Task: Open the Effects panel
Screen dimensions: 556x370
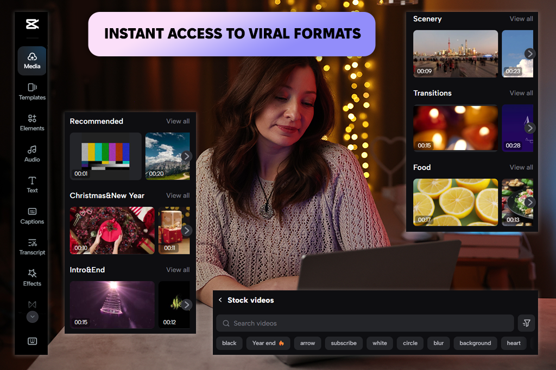Action: [x=32, y=278]
